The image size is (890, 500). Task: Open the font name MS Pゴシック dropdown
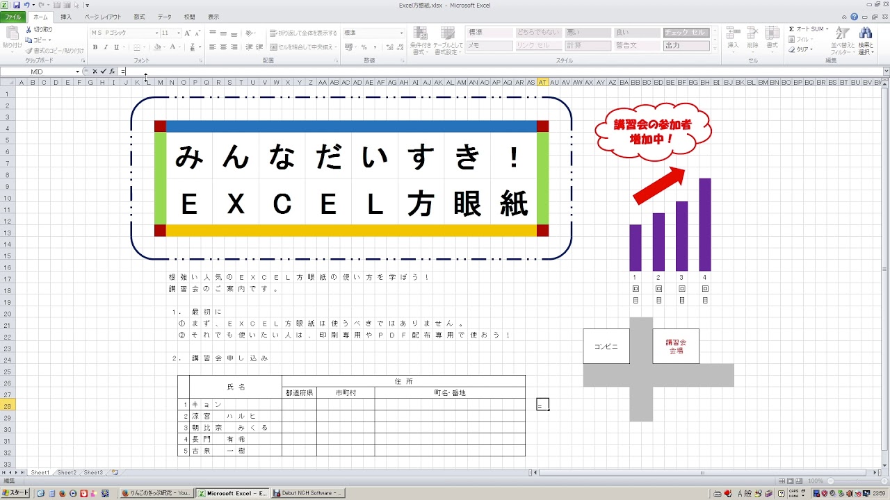coord(156,33)
